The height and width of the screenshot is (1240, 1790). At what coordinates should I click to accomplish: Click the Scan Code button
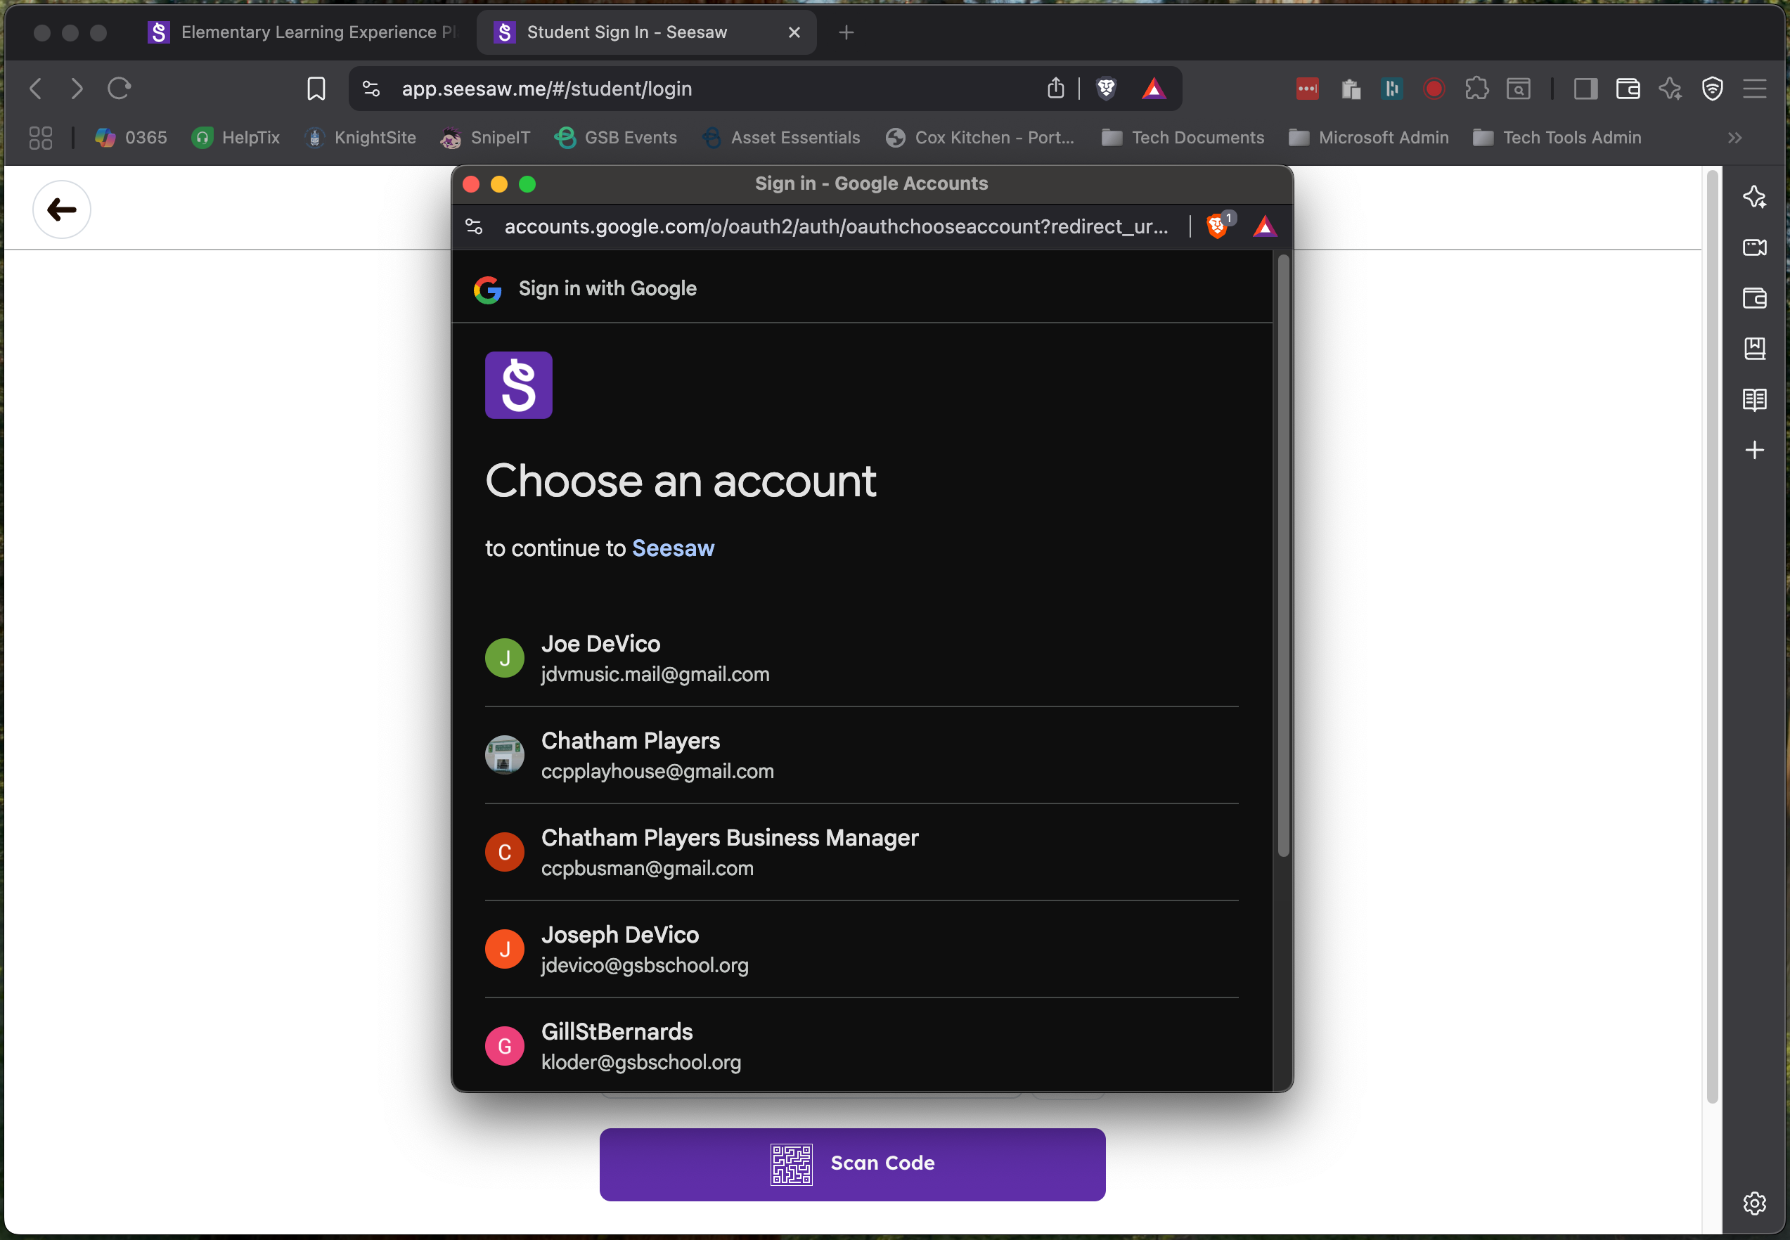coord(851,1163)
